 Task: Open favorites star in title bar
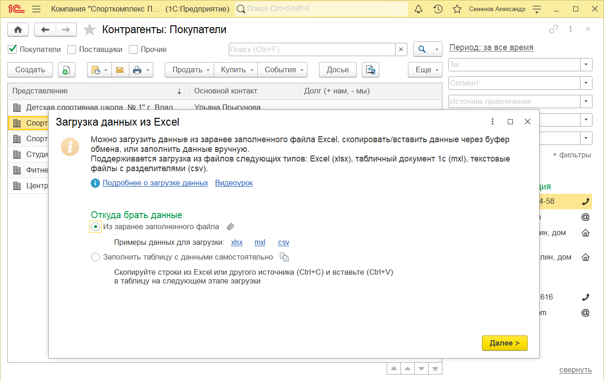pyautogui.click(x=457, y=9)
